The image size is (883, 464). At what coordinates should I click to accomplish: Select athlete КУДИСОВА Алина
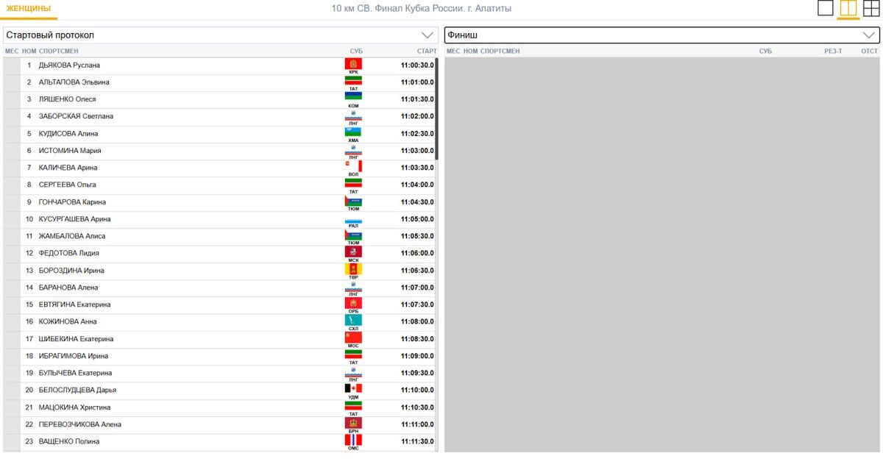pos(68,134)
